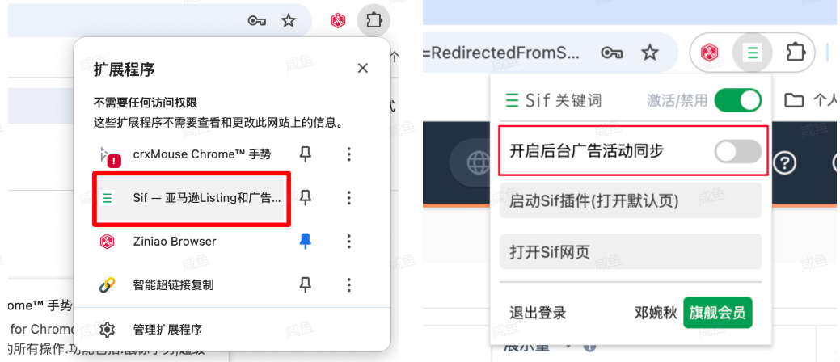The width and height of the screenshot is (840, 362).
Task: Pin the 智能超链接复制 extension
Action: point(306,285)
